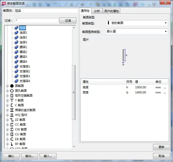
Task: Click the cube icon next to 支撑梁4
Action: tap(17, 81)
